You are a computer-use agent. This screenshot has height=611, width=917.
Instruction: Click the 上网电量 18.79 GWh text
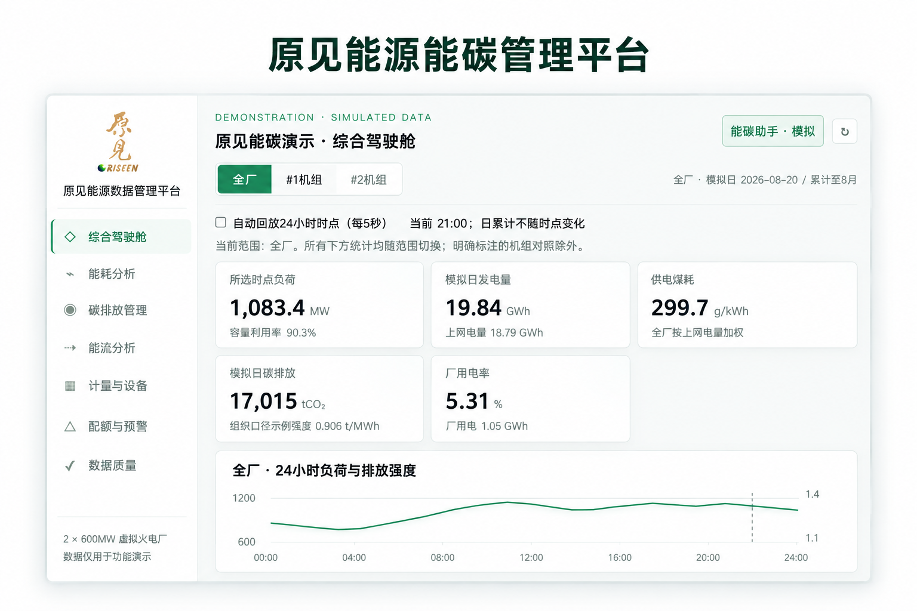point(494,333)
